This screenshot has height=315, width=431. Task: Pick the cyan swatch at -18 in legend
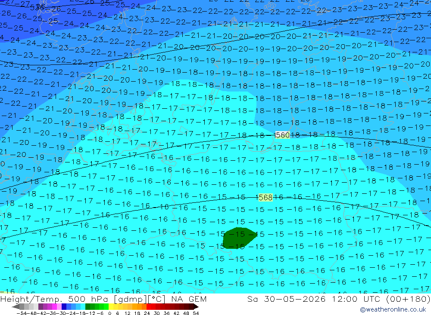tap(83, 306)
